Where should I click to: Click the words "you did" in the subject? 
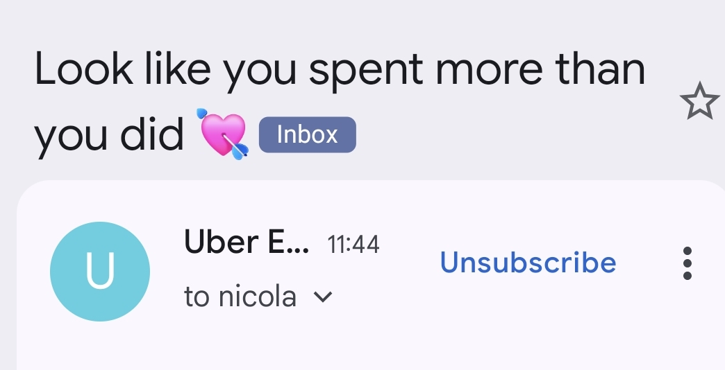pos(109,134)
